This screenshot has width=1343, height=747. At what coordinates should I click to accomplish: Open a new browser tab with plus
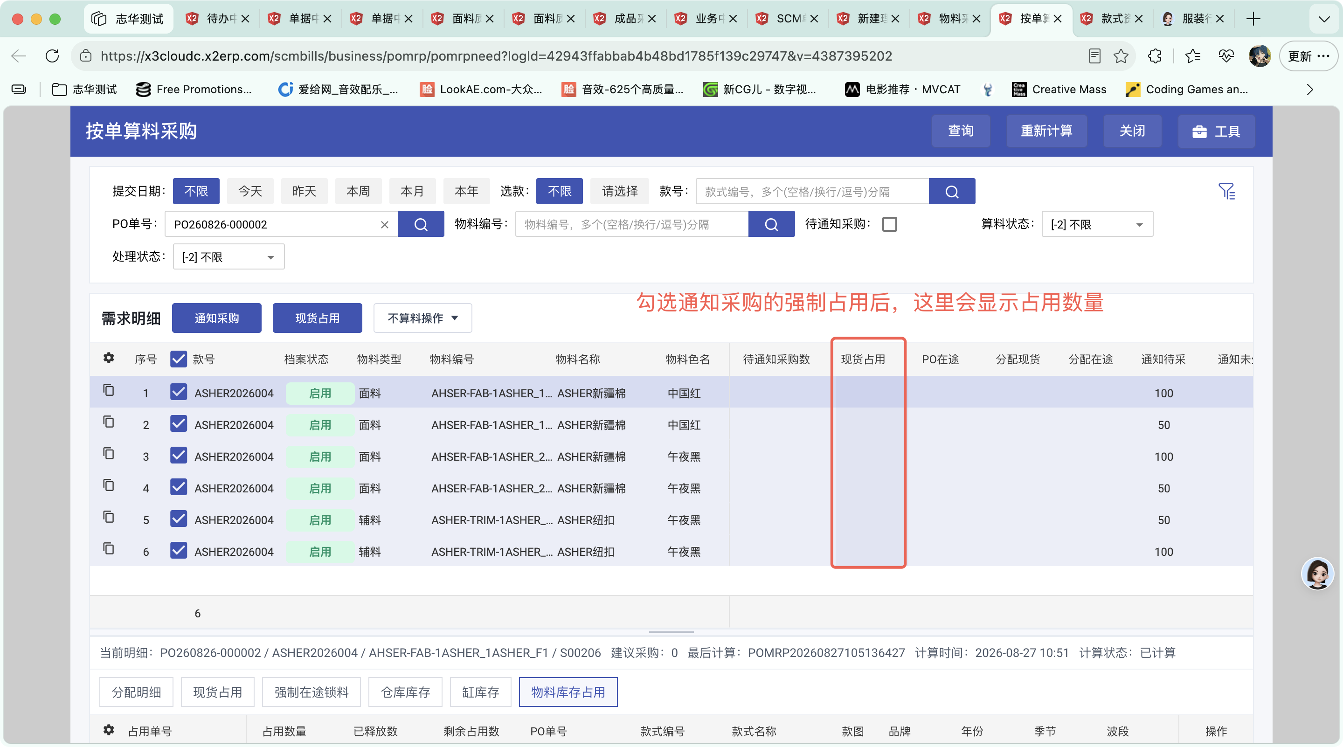(x=1253, y=19)
